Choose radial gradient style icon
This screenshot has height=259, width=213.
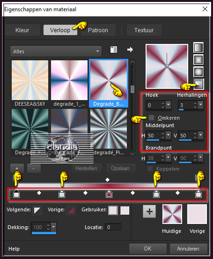(198, 84)
